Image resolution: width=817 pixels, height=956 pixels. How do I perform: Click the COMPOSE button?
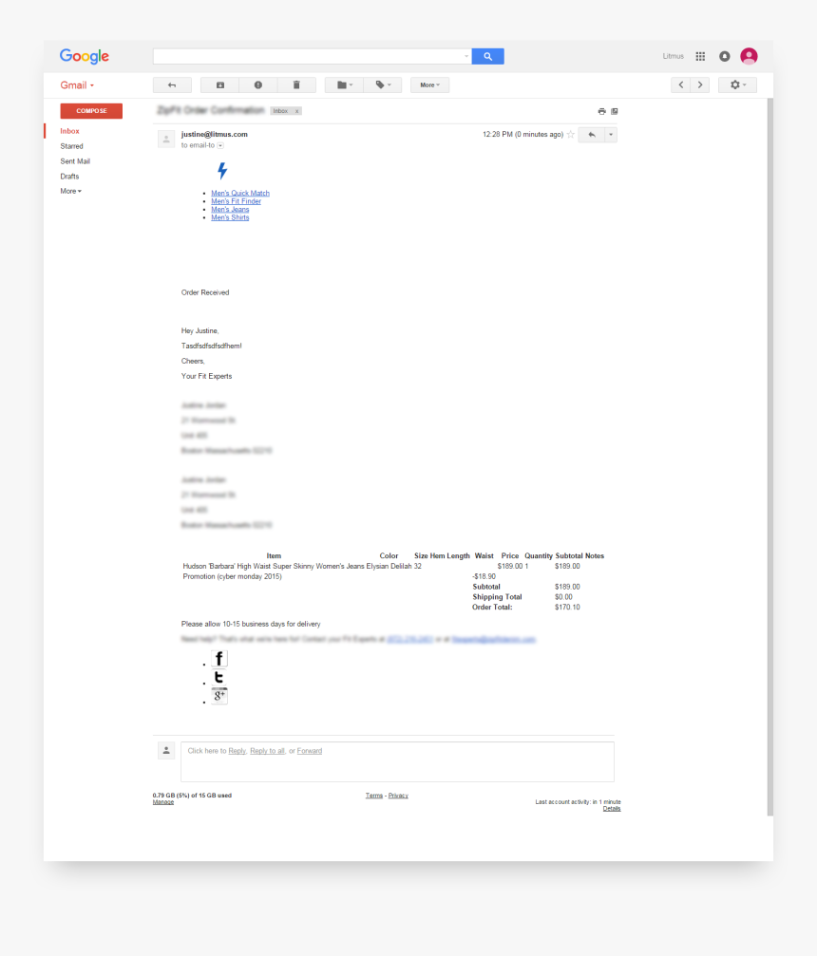[x=91, y=111]
